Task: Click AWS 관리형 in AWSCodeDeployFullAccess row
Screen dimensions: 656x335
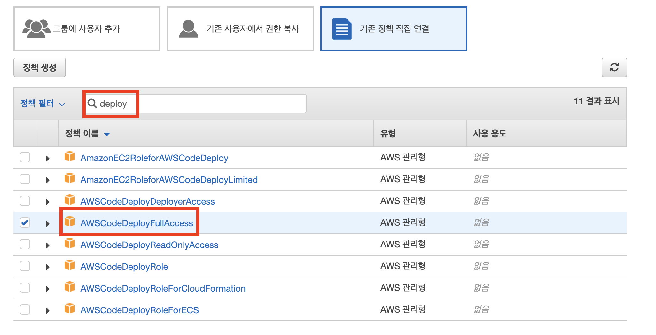Action: (403, 222)
